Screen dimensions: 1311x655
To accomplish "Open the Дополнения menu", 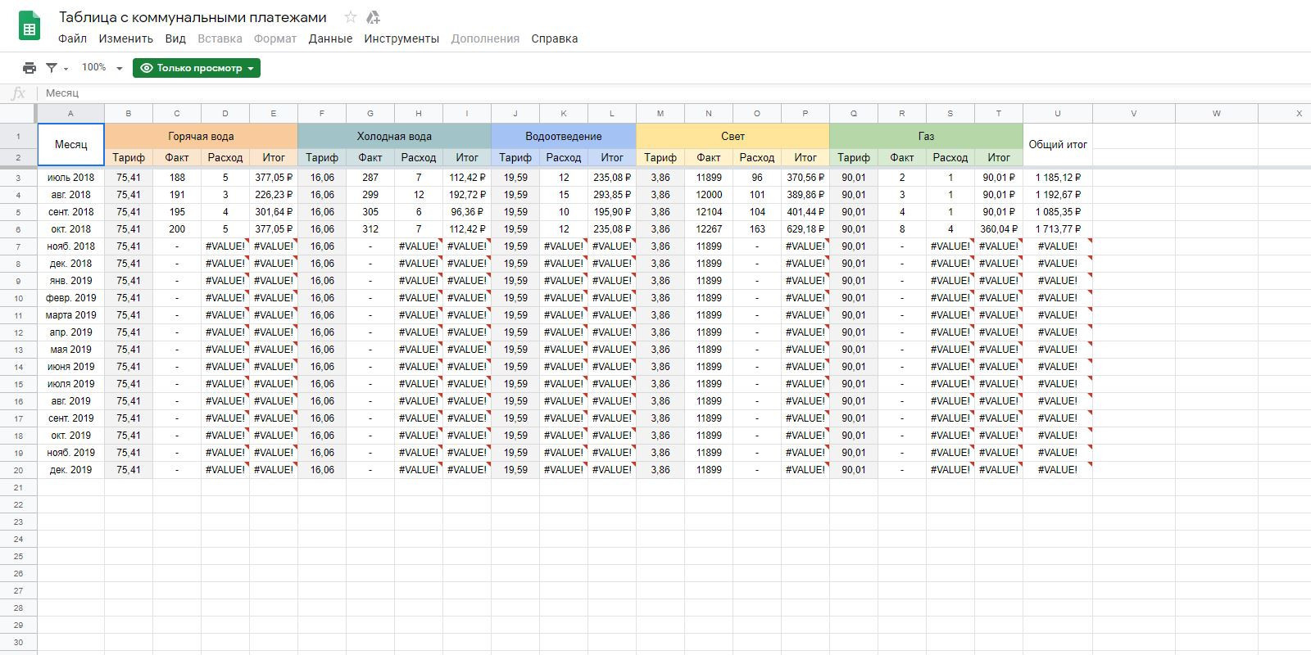I will [485, 38].
